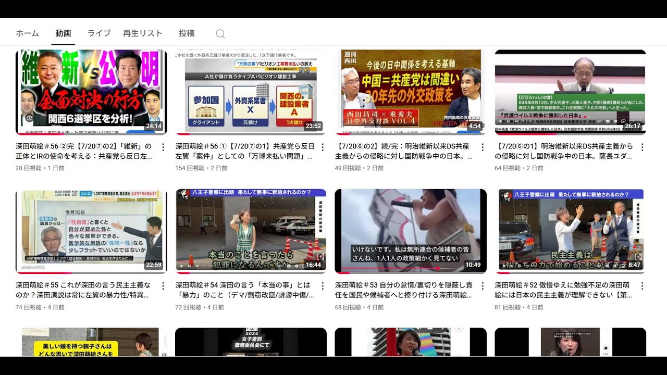Open the video titled 深田萌絵＃56②完

(x=83, y=151)
